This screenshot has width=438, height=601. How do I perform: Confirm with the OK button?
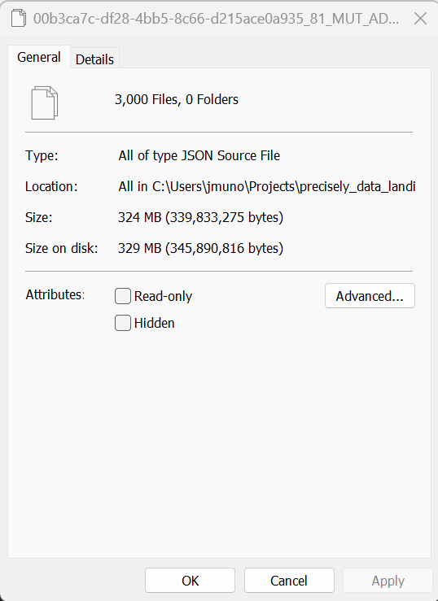pos(190,581)
